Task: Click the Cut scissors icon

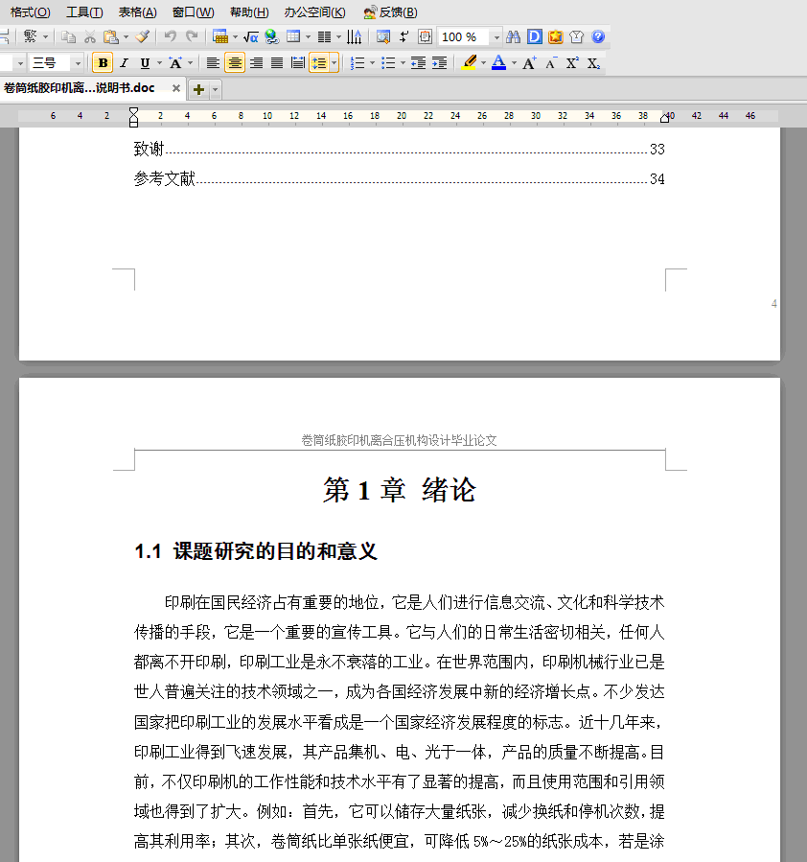Action: click(x=89, y=36)
